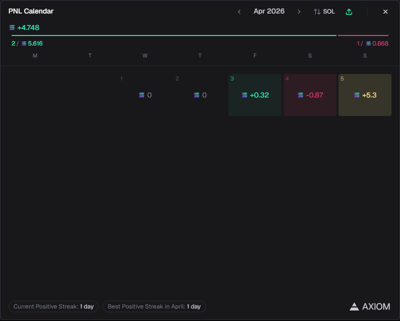
Task: Open the April 3 cell showing +0.32
Action: [255, 95]
